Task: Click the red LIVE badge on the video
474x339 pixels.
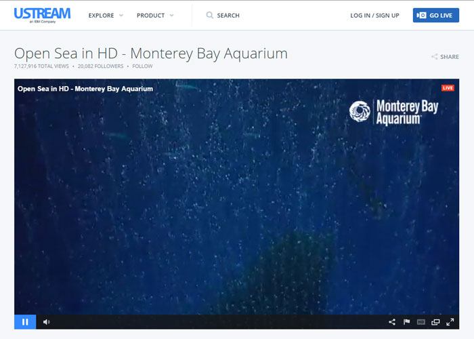Action: (x=448, y=87)
